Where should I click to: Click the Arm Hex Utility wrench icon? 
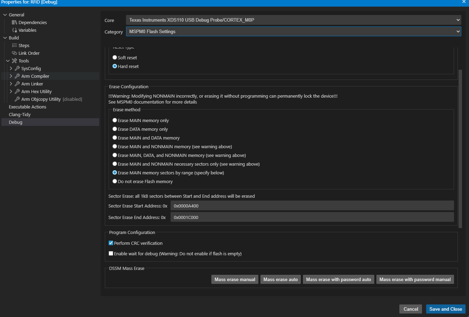point(17,91)
